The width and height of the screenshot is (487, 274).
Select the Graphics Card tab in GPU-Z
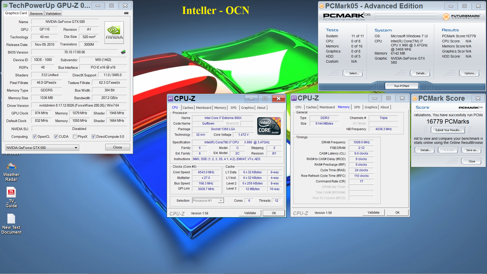click(x=16, y=13)
